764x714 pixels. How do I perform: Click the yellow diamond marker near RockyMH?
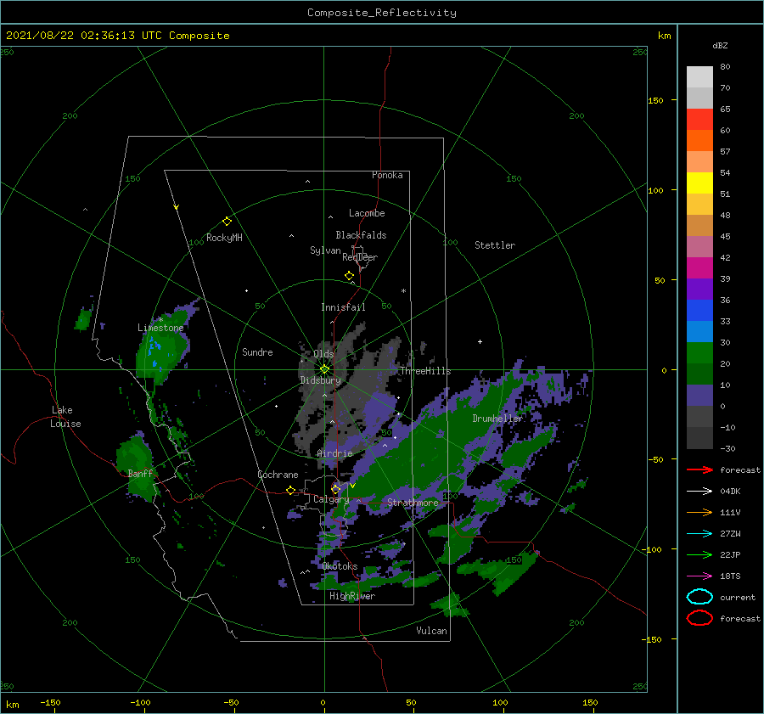(227, 222)
